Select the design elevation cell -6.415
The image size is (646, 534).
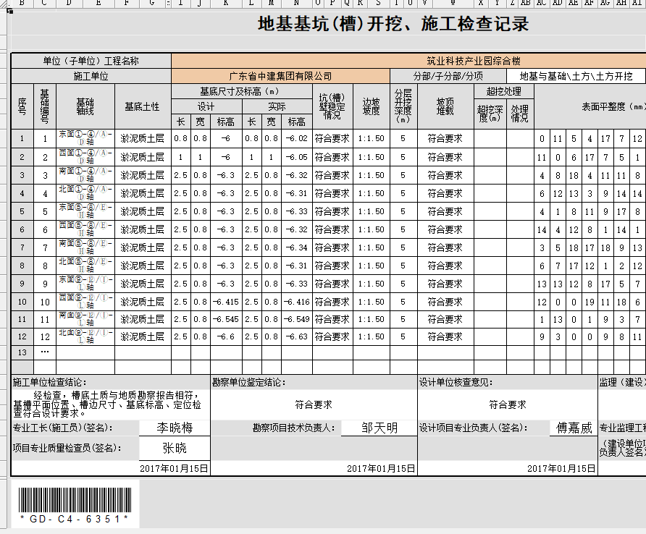(x=226, y=302)
